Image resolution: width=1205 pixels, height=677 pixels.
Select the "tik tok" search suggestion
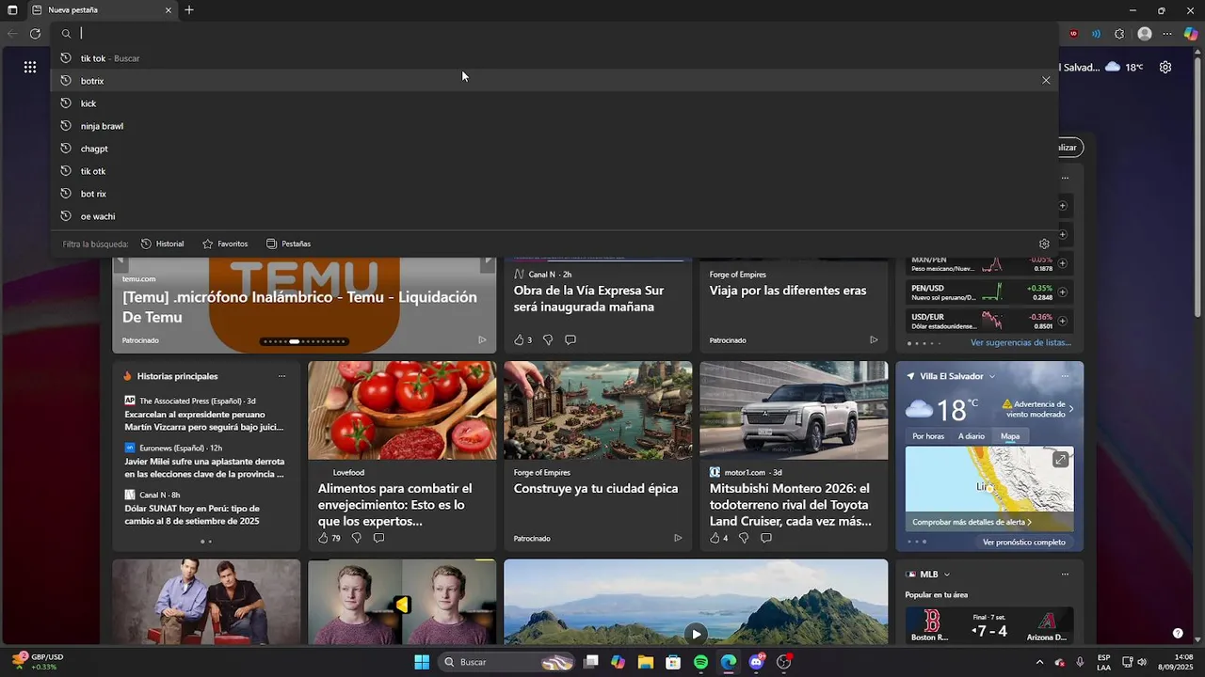pos(555,58)
